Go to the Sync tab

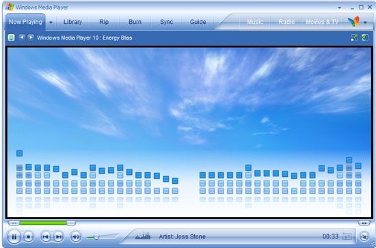[166, 22]
